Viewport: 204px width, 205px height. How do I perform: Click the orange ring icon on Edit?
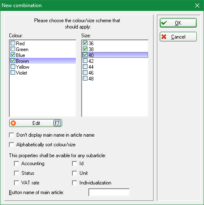click(x=13, y=123)
